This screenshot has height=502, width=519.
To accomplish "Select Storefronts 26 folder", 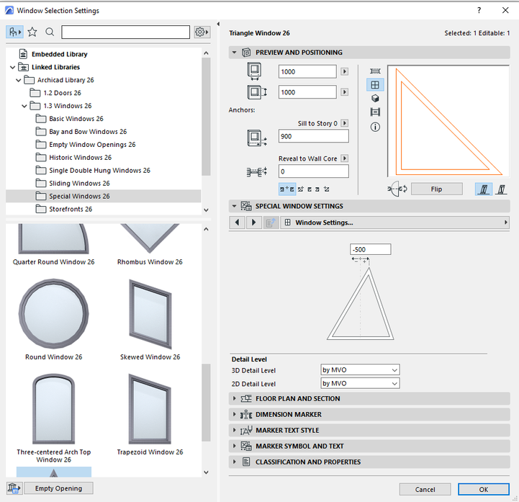I will tap(71, 210).
